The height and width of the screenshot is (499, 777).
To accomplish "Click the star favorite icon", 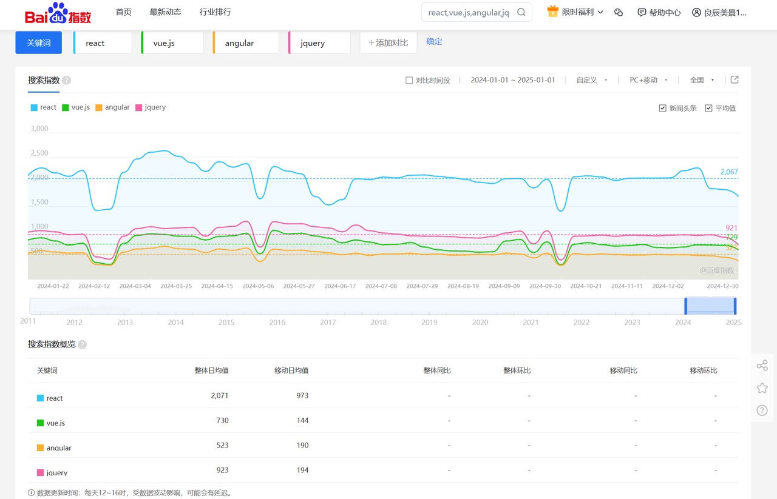I will coord(762,388).
